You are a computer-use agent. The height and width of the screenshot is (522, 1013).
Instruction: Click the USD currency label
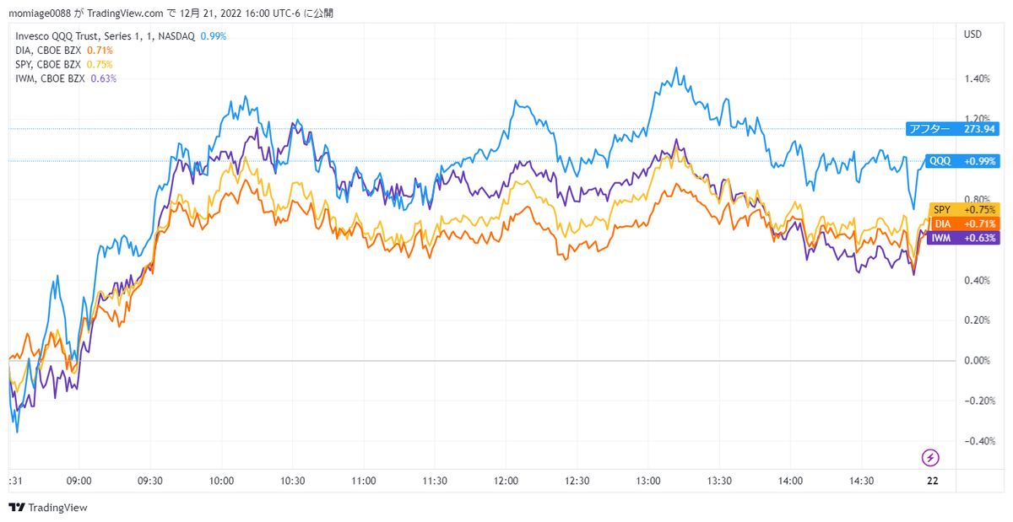tap(972, 35)
